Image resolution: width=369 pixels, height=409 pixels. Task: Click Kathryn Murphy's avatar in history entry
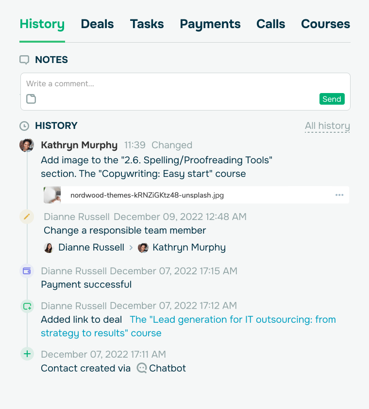(x=27, y=145)
